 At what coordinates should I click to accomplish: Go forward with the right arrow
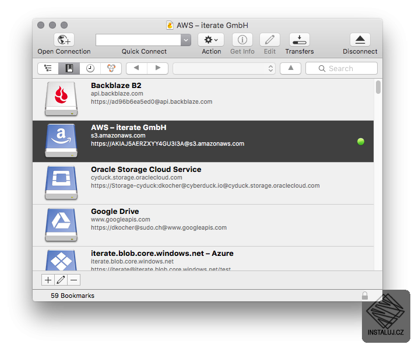tap(158, 68)
